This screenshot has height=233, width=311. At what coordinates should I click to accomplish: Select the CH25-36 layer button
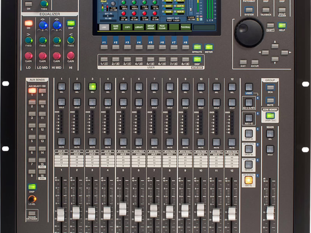pyautogui.click(x=248, y=149)
